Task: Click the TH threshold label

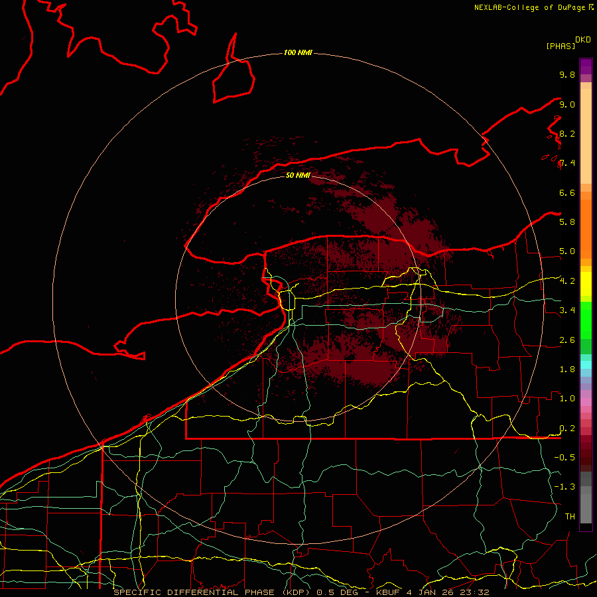Action: 570,517
